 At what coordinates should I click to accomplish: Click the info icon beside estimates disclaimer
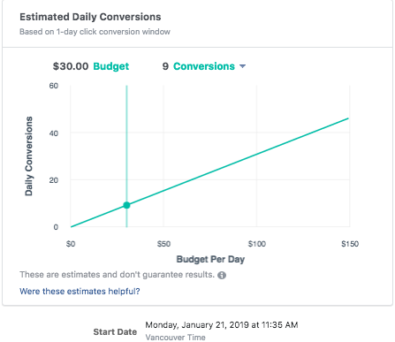click(222, 275)
